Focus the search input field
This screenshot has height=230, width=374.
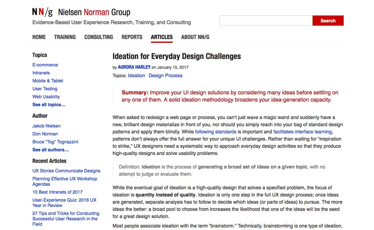pyautogui.click(x=266, y=21)
